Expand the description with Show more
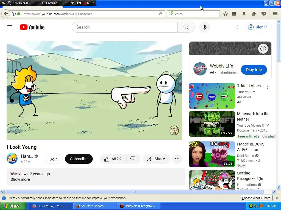 20,179
